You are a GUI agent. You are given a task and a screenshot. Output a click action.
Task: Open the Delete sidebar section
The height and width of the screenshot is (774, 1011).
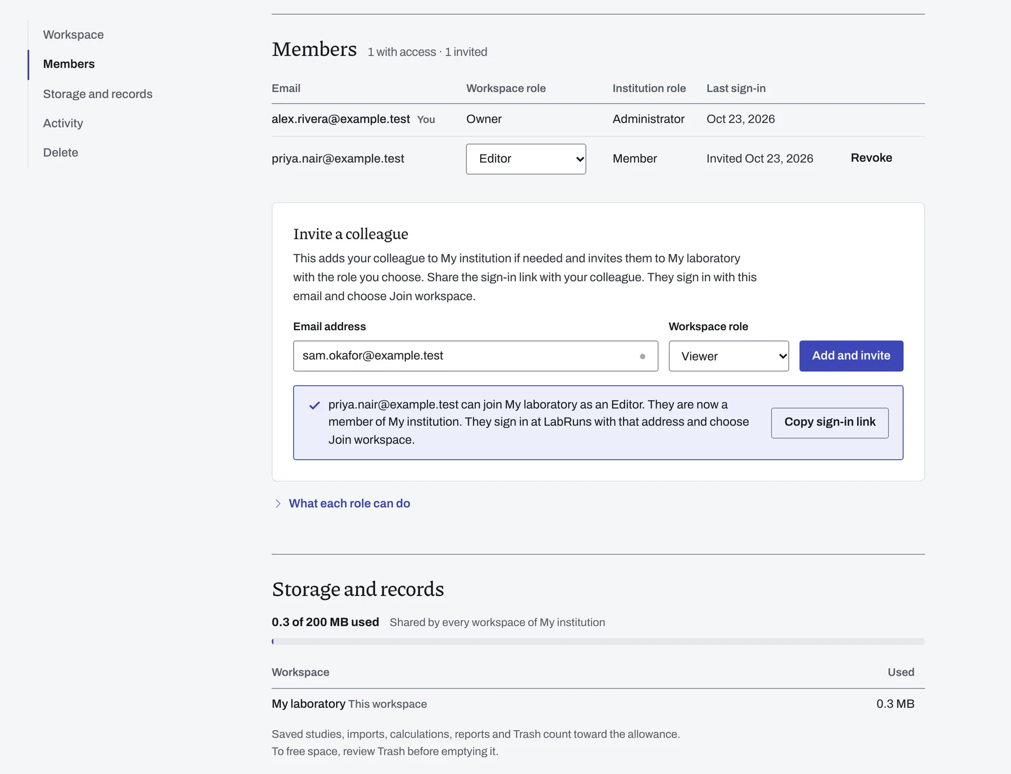61,152
